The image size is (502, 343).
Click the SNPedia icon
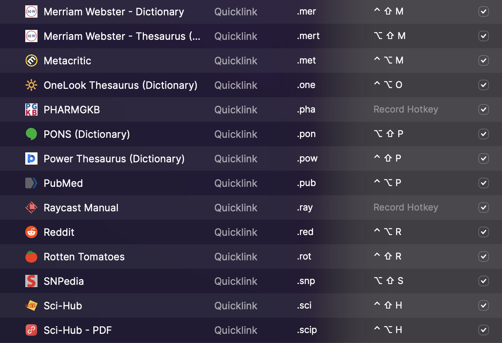click(x=31, y=281)
